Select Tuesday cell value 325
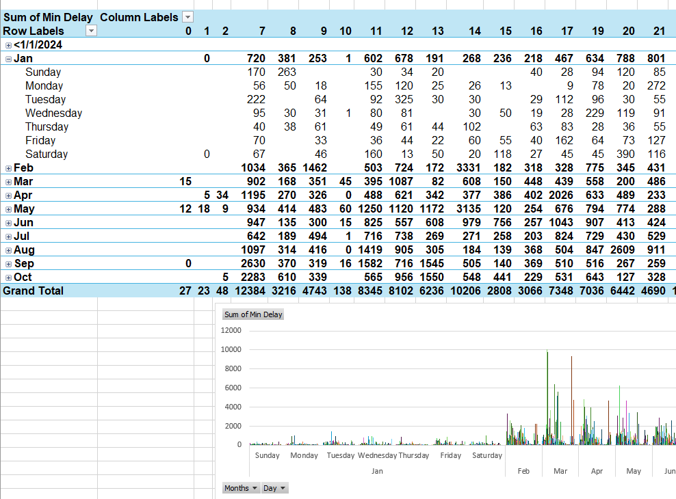676x499 pixels. click(404, 99)
